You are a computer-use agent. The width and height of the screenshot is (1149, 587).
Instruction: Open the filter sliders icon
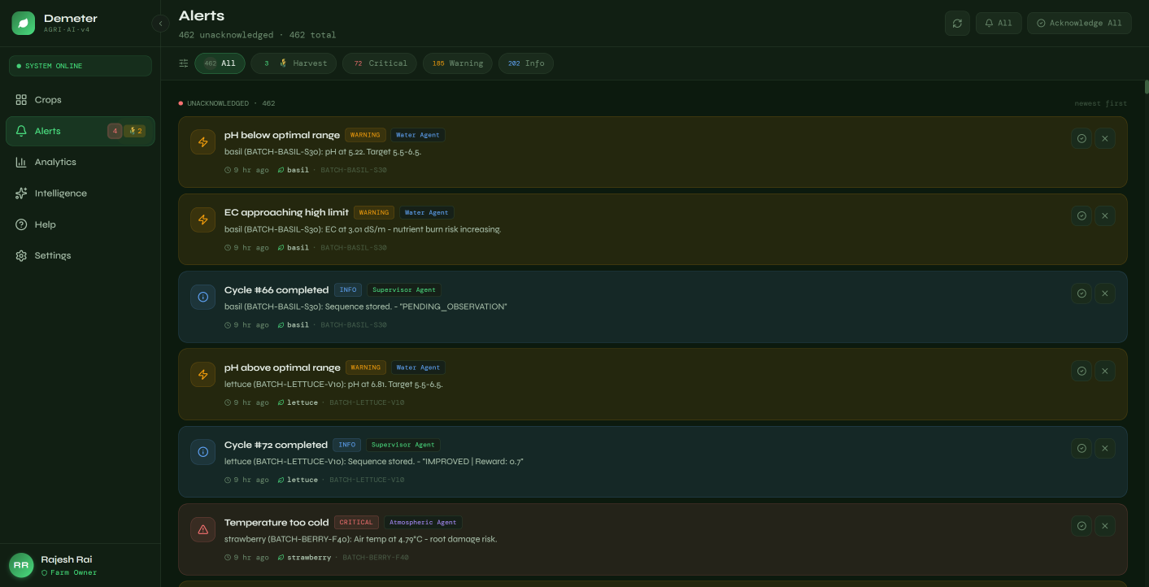[x=184, y=63]
